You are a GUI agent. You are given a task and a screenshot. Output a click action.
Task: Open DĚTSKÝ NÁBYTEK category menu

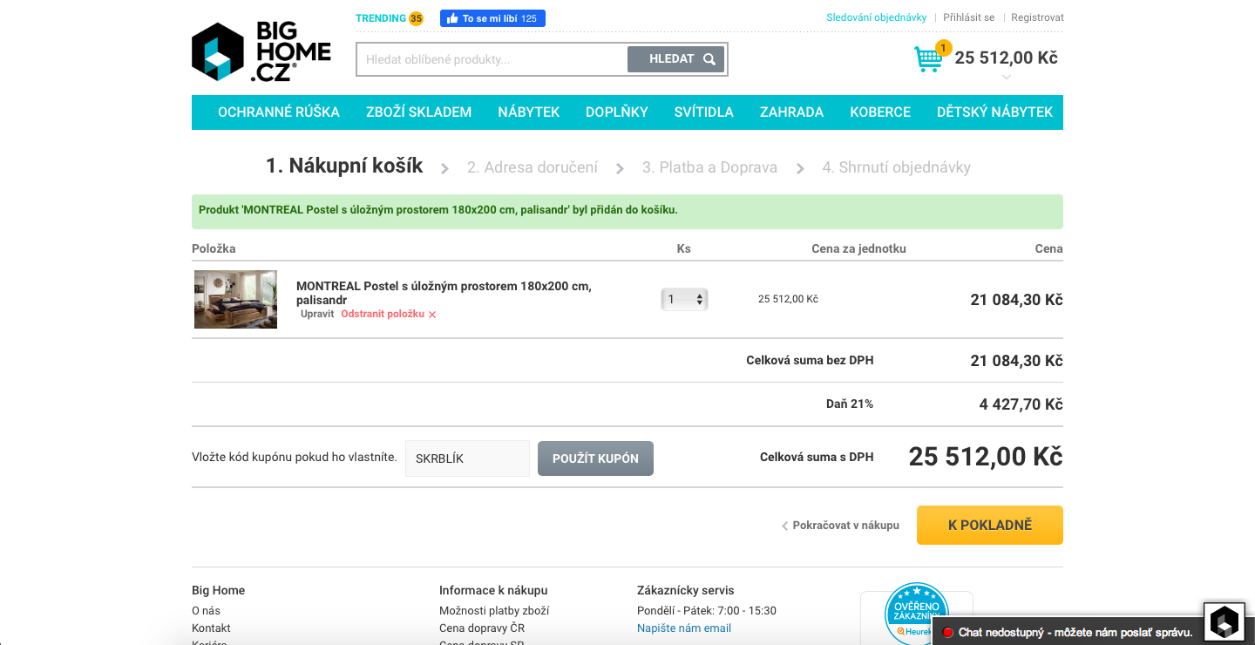[995, 112]
